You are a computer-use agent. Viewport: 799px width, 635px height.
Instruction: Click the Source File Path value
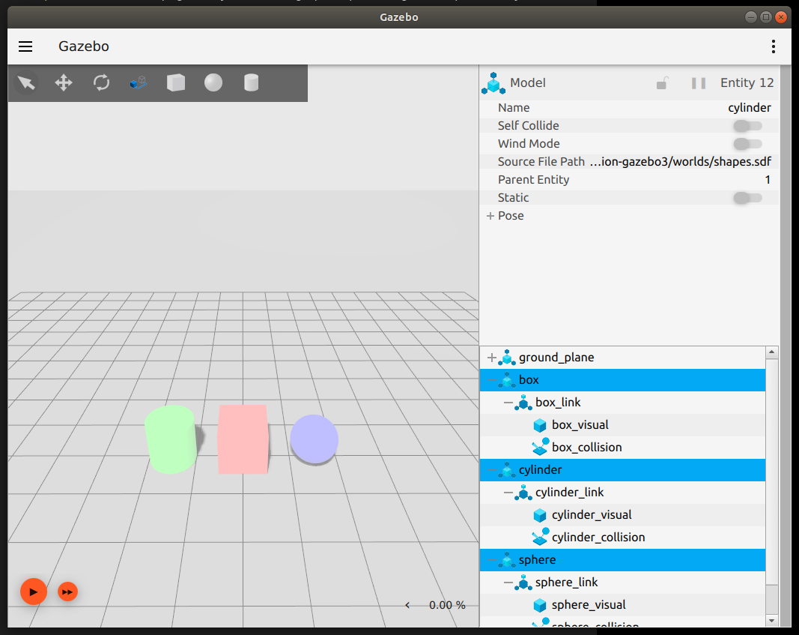point(680,162)
